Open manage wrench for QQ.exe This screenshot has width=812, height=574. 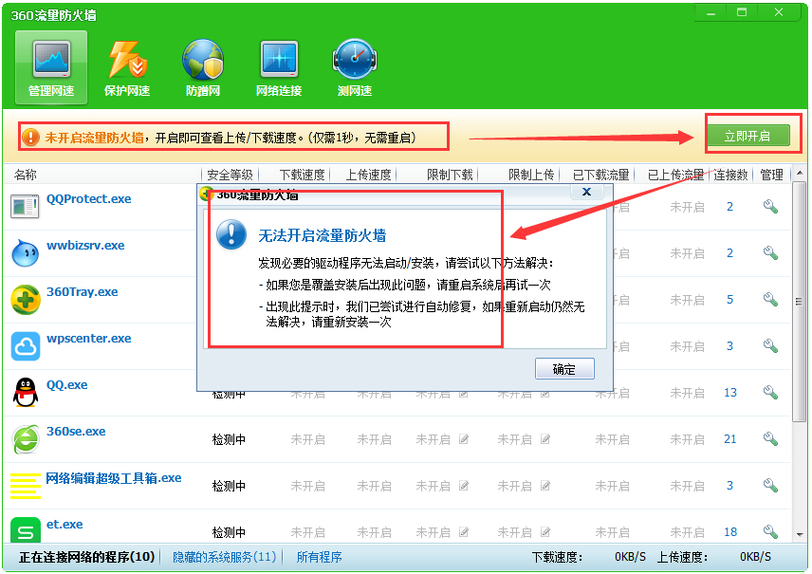[770, 393]
